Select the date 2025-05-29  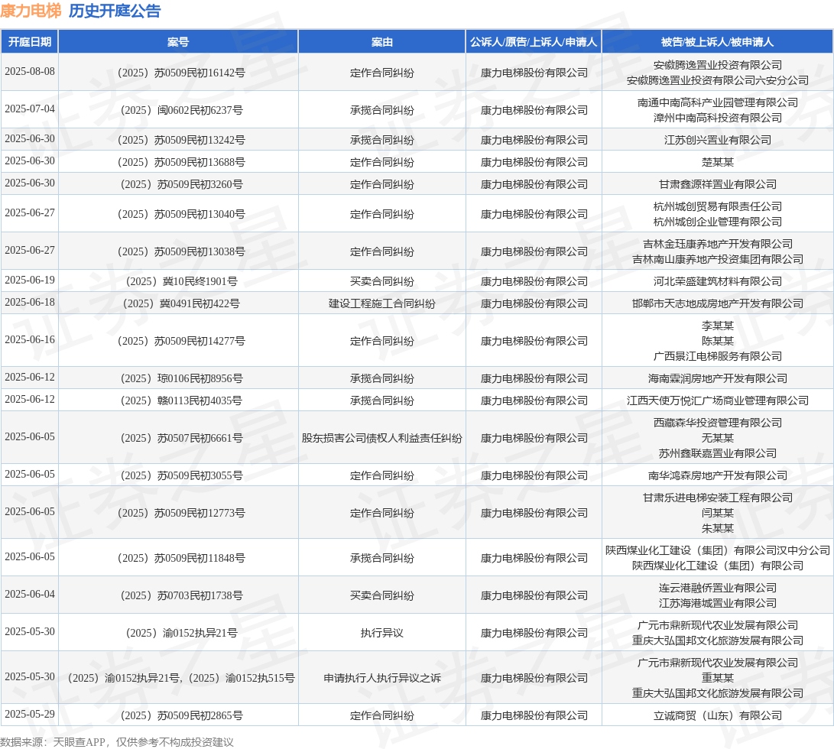click(30, 715)
